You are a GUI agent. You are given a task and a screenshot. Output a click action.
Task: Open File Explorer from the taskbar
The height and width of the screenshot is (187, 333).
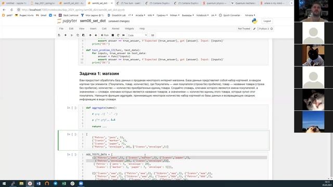point(21,183)
